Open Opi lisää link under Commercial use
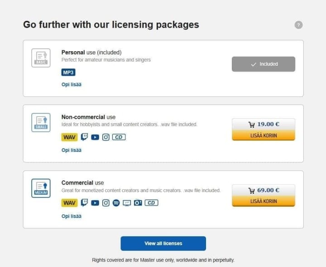 [x=72, y=216]
